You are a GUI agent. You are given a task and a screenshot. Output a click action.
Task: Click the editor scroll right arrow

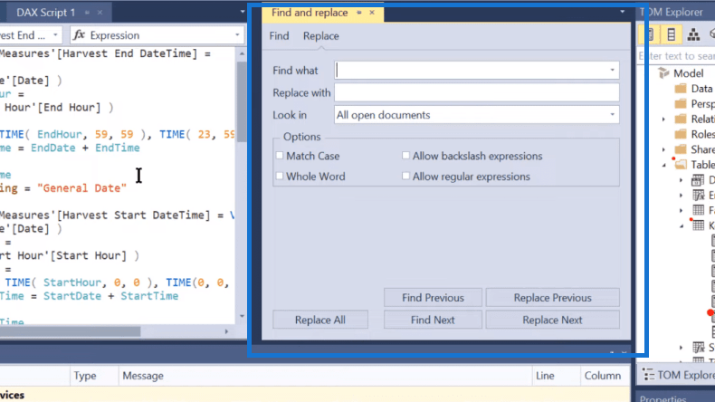[x=226, y=331]
